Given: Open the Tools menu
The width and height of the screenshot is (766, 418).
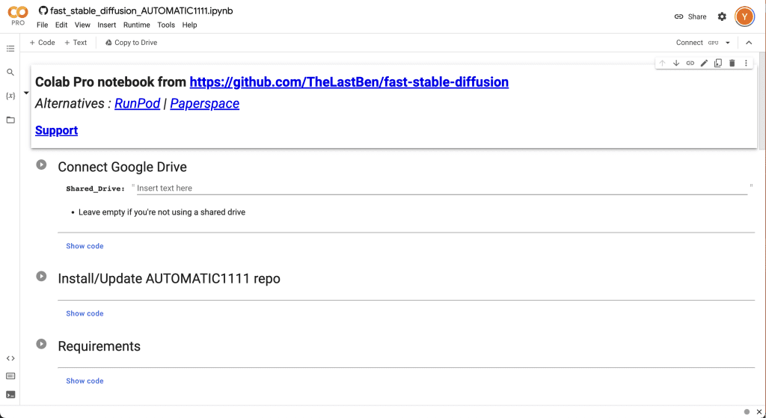Looking at the screenshot, I should pyautogui.click(x=166, y=25).
